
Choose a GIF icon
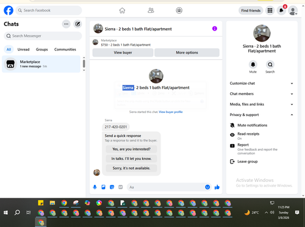[121, 187]
